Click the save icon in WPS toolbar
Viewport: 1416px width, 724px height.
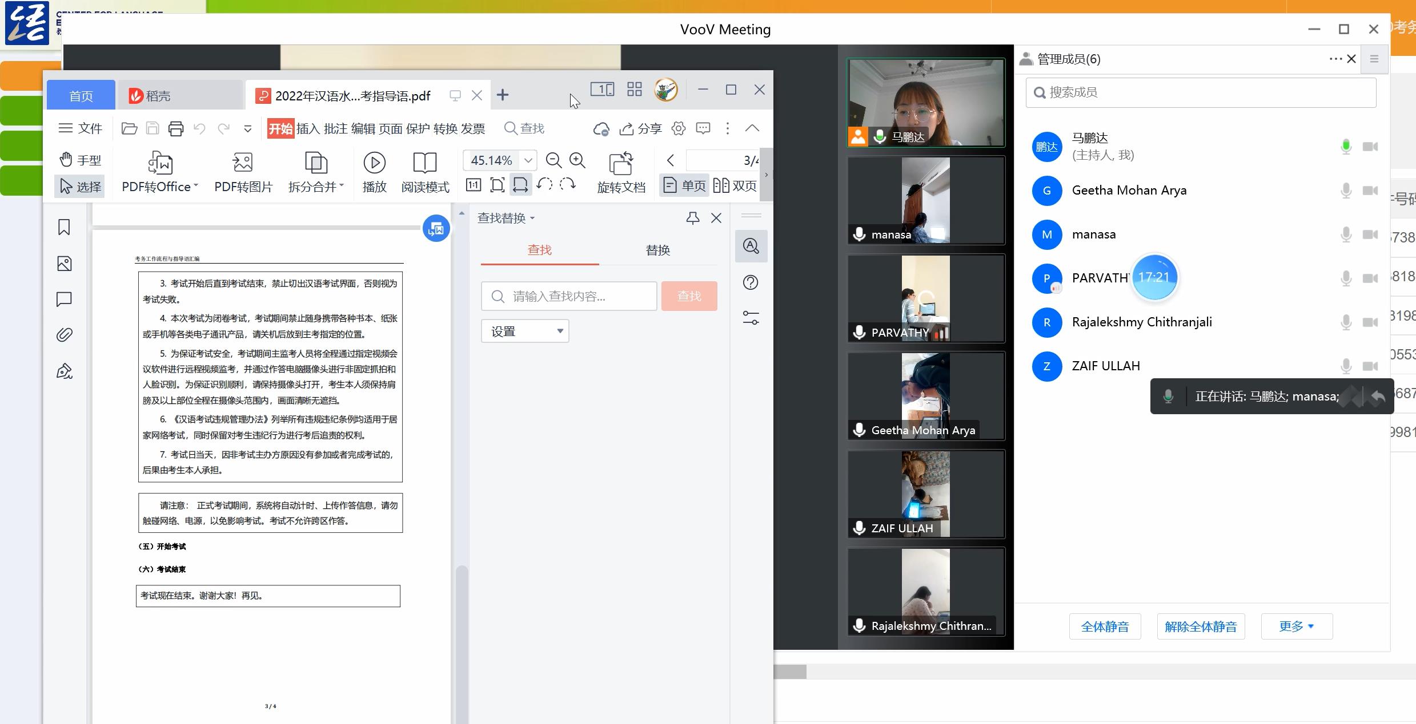[153, 128]
